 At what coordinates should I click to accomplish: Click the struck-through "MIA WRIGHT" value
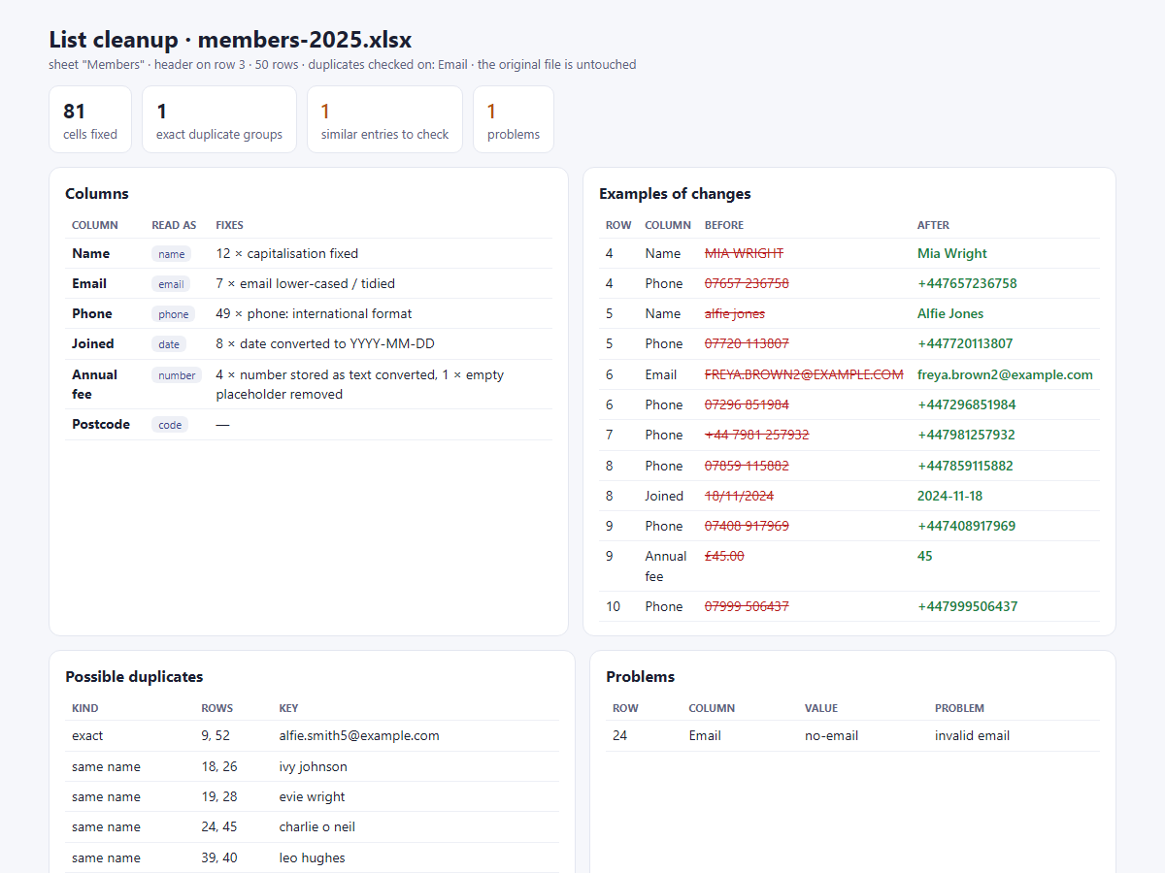tap(744, 253)
